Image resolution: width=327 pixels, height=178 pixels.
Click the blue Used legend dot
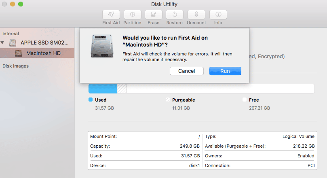91,100
